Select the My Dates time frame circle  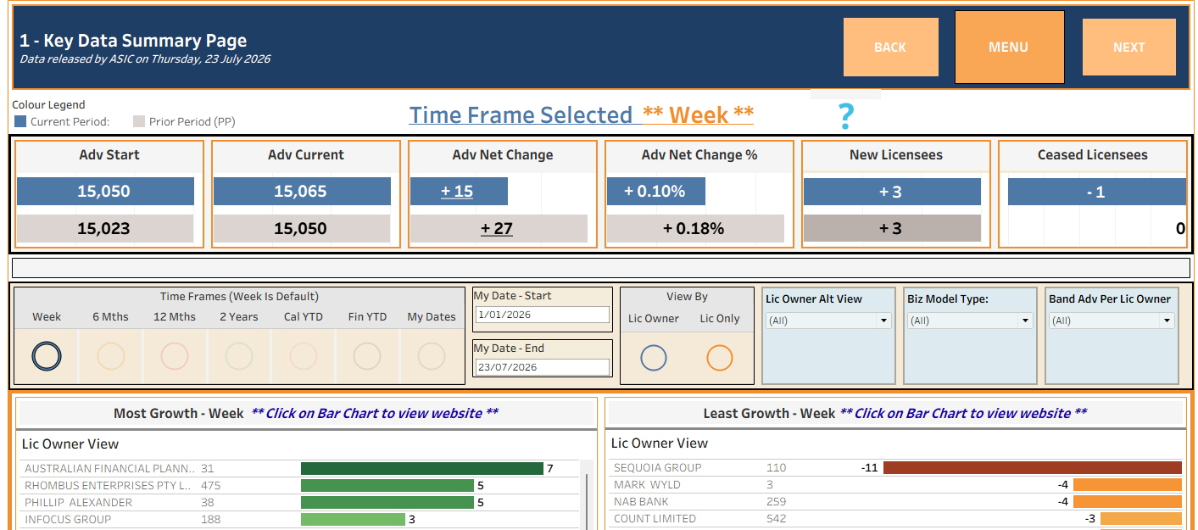pos(432,356)
